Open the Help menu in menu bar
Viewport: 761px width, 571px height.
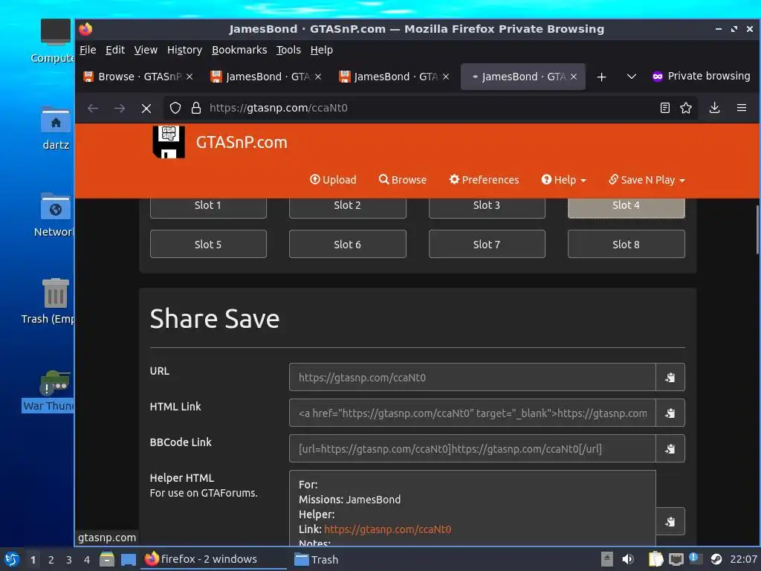321,50
